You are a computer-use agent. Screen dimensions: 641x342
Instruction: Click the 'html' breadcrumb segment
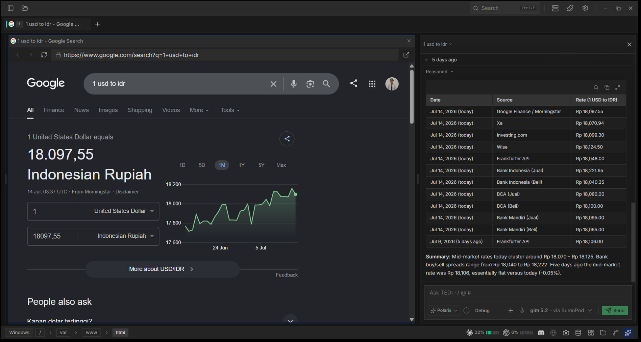[x=120, y=333]
